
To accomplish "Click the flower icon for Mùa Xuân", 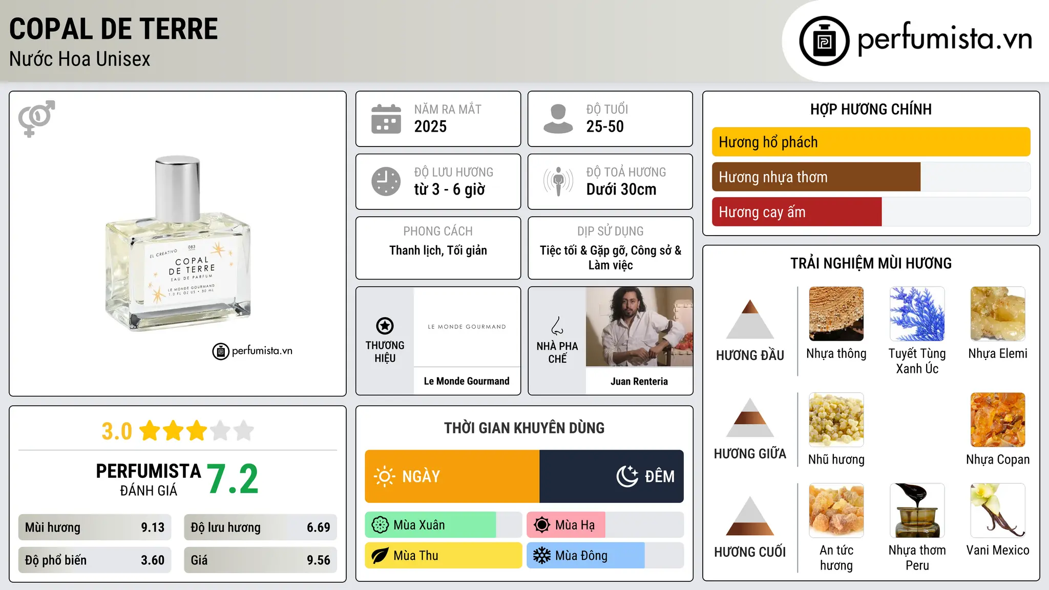I will point(380,525).
